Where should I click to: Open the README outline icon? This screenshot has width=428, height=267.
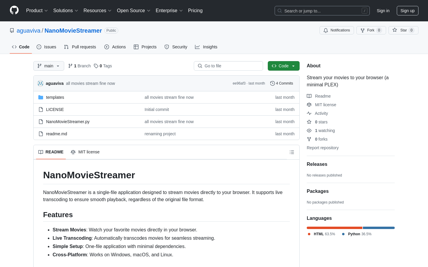[x=292, y=152]
